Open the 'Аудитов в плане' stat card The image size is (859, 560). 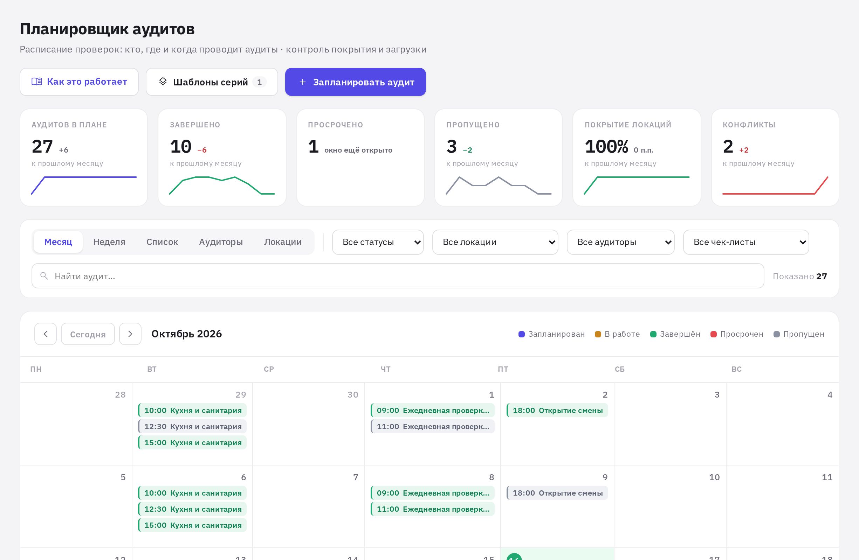[x=84, y=157]
